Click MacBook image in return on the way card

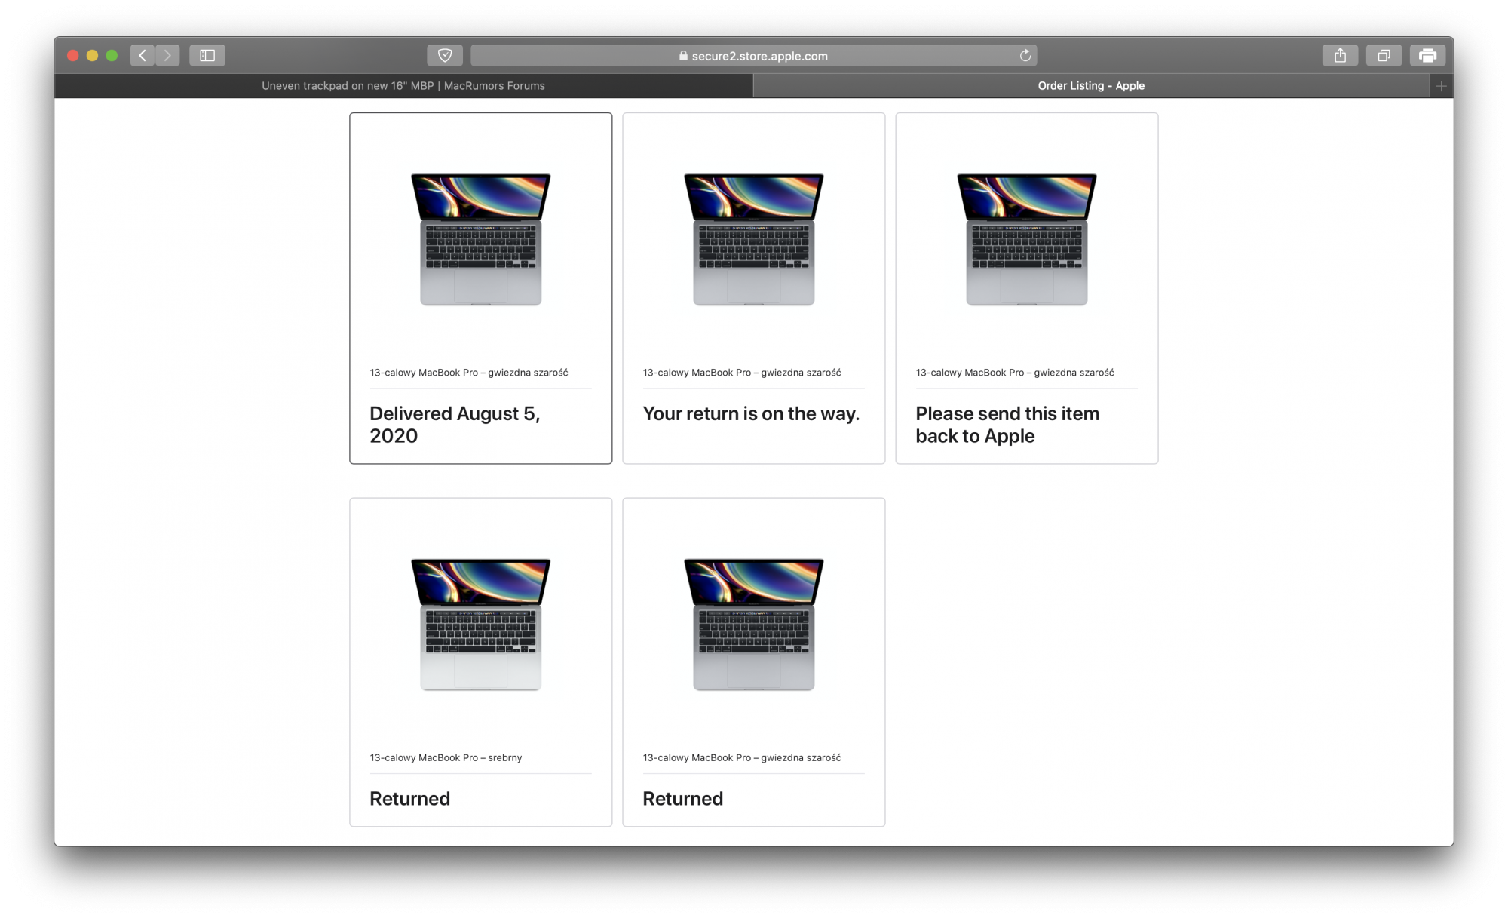(x=753, y=239)
